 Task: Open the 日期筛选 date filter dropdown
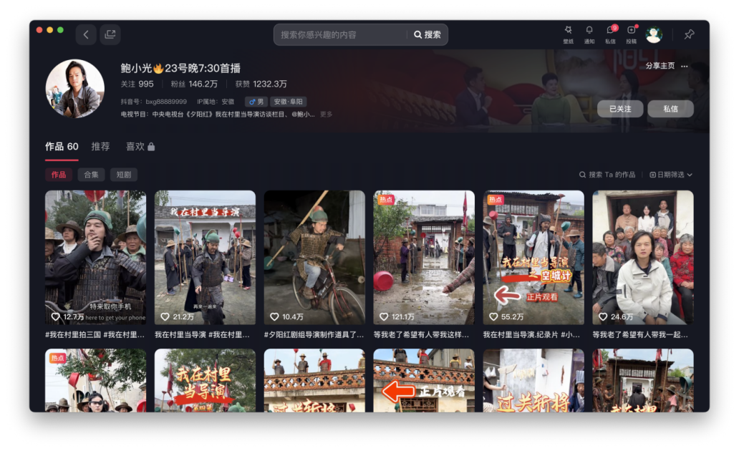(671, 175)
